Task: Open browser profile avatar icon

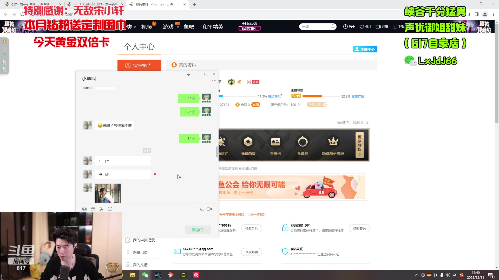Action: [485, 14]
